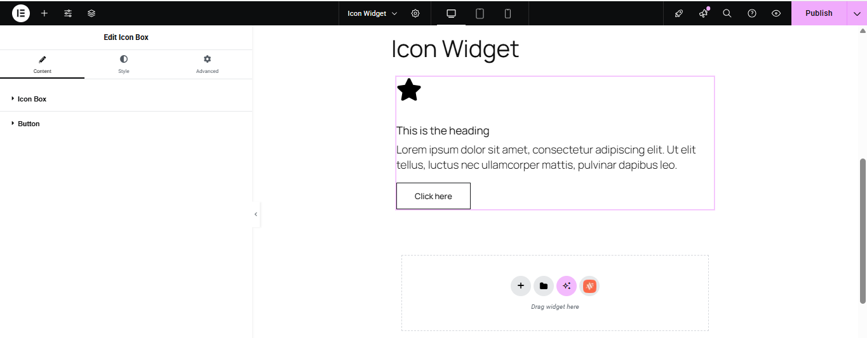Toggle preview changes eye icon
The image size is (867, 338).
(776, 13)
